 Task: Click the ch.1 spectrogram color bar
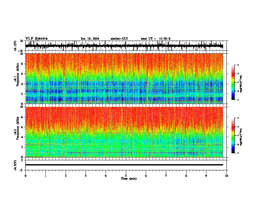(233, 82)
